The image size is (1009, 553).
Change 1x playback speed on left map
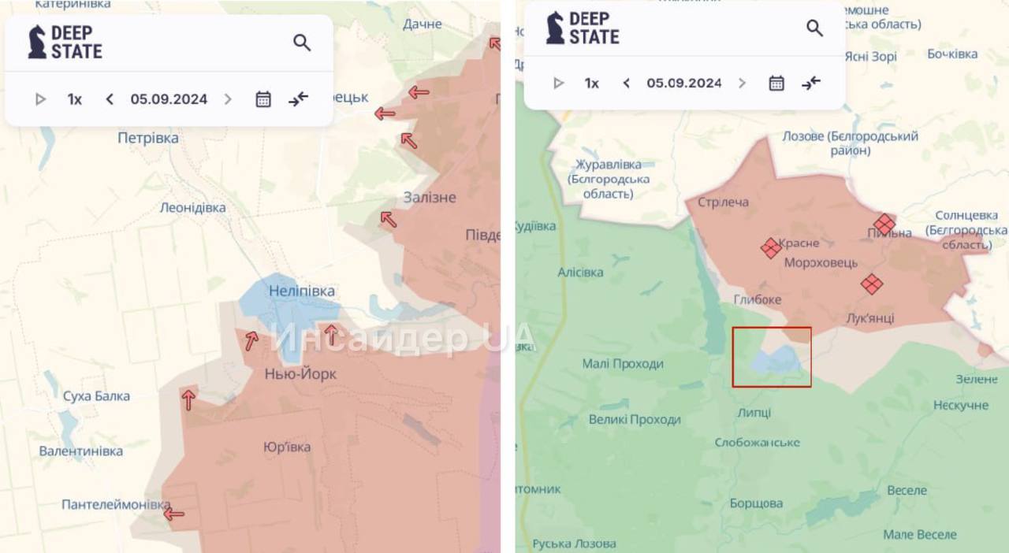75,99
